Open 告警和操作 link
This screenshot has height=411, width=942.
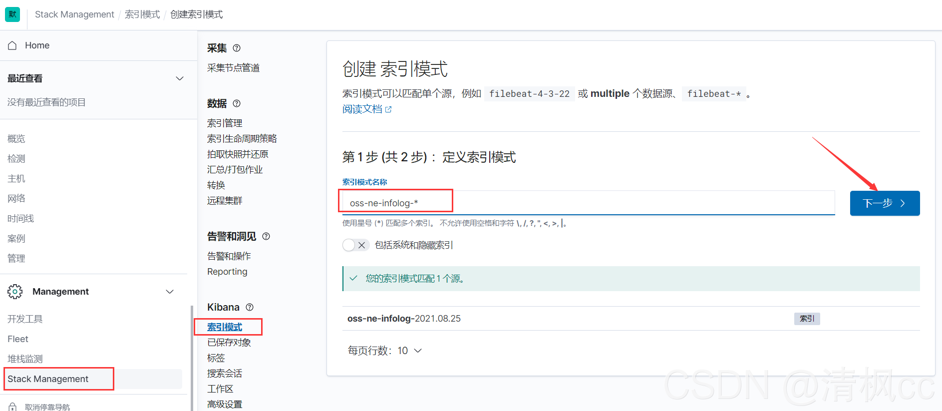229,256
